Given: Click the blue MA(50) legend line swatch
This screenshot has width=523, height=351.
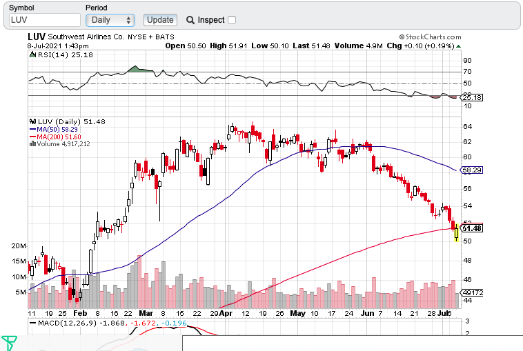Looking at the screenshot, I should click(32, 129).
